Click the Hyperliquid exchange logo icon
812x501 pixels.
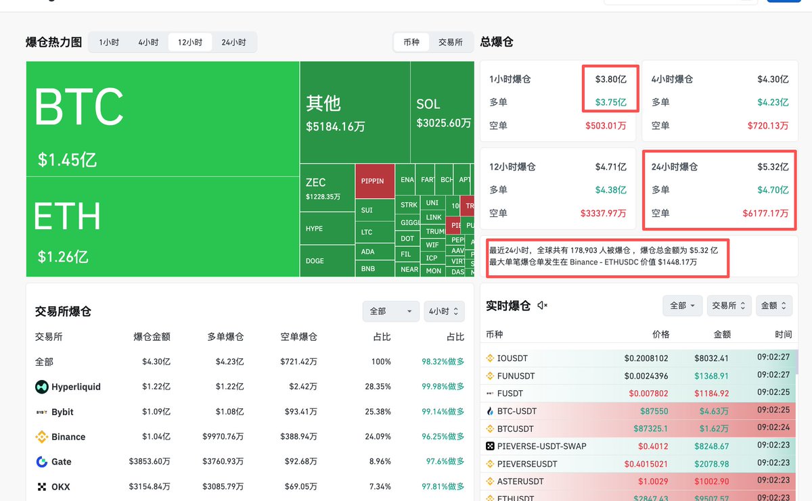tap(42, 387)
